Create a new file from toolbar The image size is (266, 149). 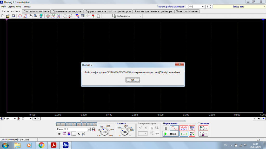click(x=3, y=16)
